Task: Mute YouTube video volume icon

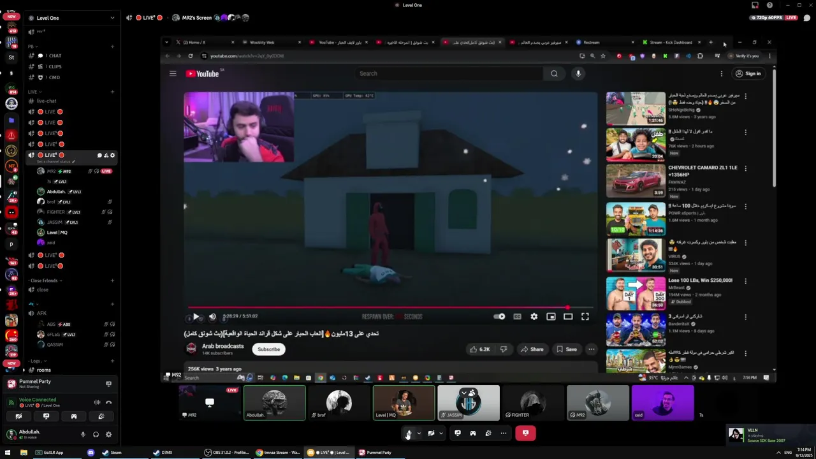Action: 212,316
